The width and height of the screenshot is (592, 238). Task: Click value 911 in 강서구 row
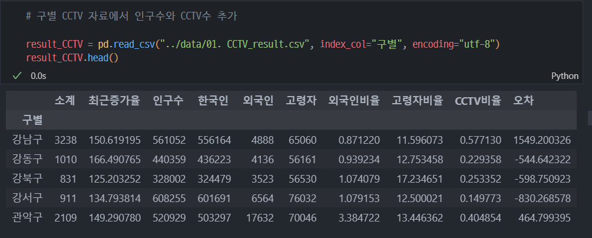(68, 199)
